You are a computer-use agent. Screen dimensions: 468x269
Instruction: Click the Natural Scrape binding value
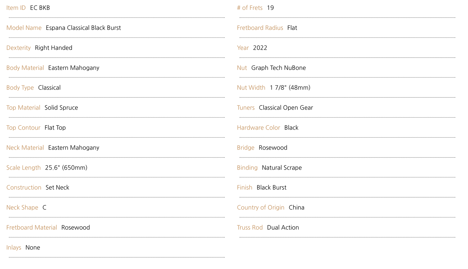[x=282, y=168]
